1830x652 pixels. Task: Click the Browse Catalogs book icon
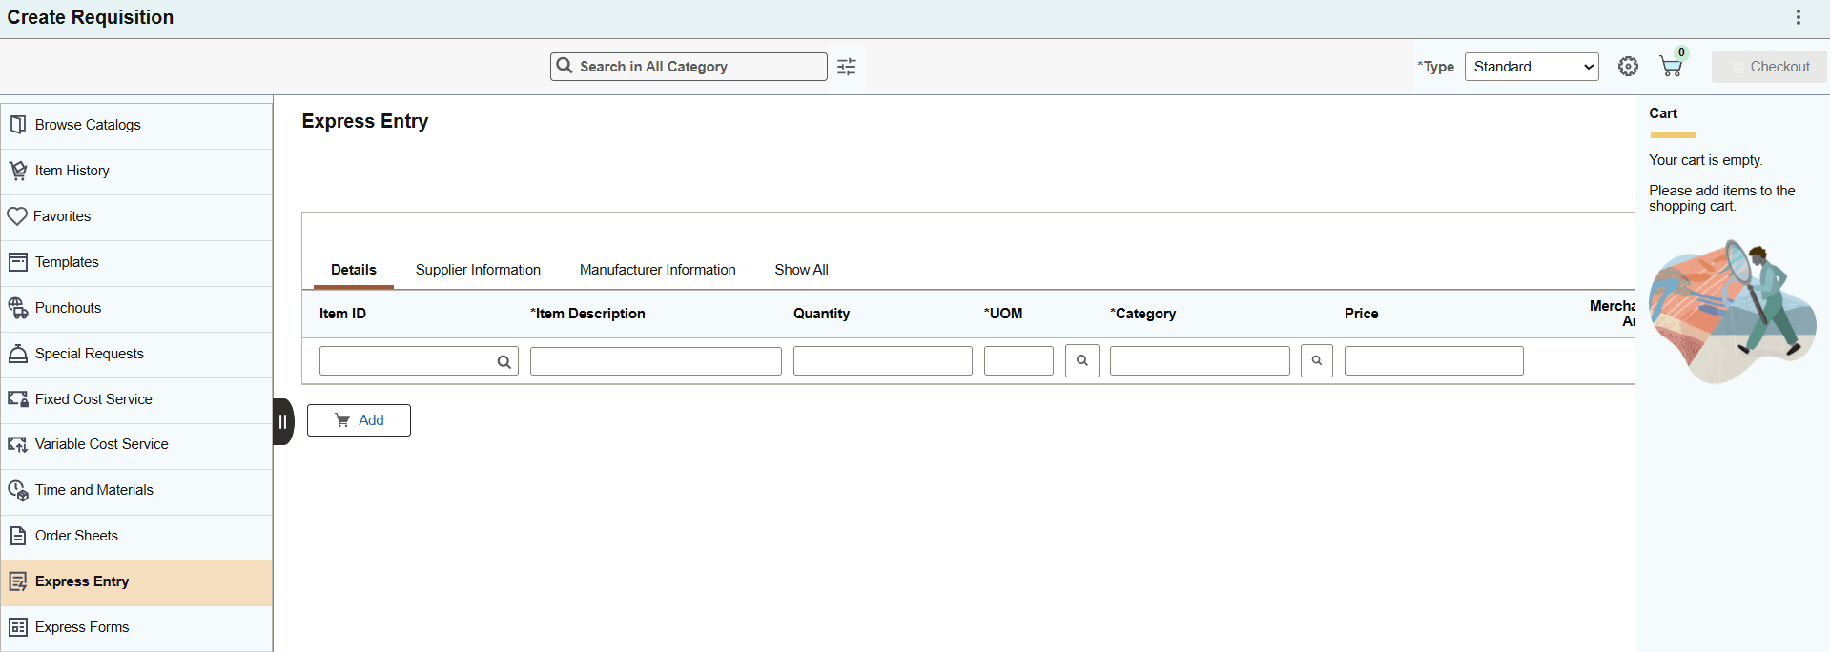pos(18,125)
